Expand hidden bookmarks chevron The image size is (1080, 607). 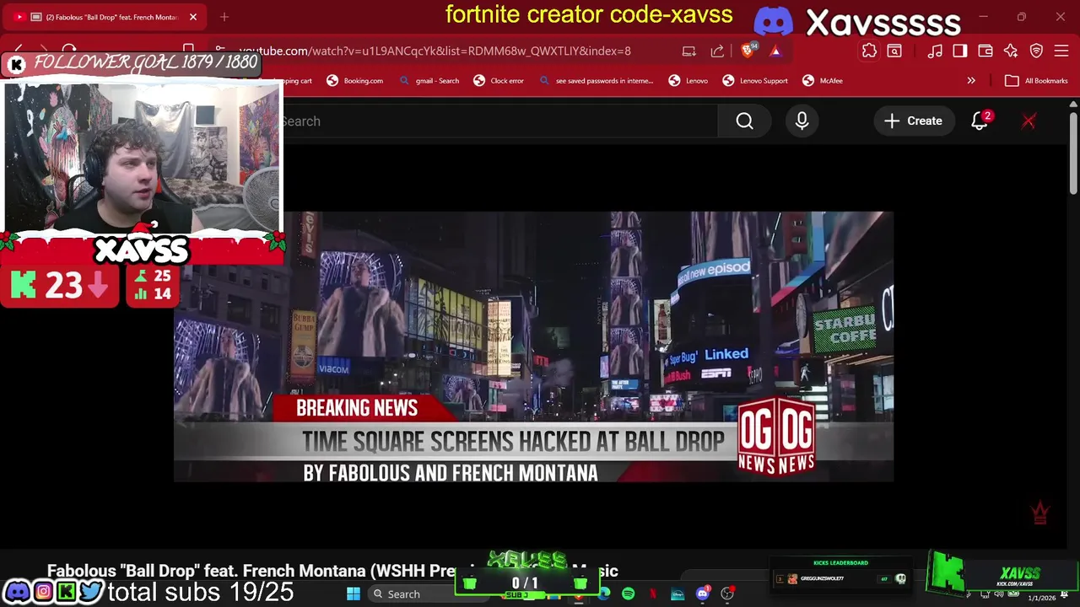point(971,81)
